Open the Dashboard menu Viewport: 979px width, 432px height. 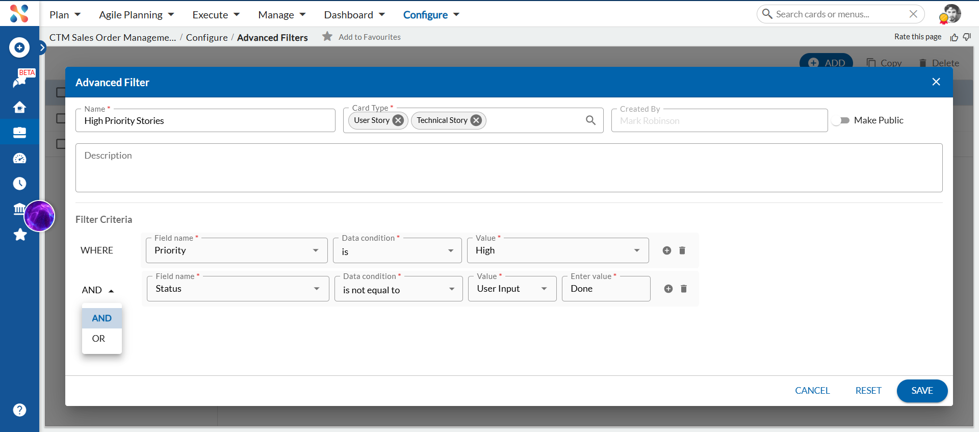click(354, 15)
